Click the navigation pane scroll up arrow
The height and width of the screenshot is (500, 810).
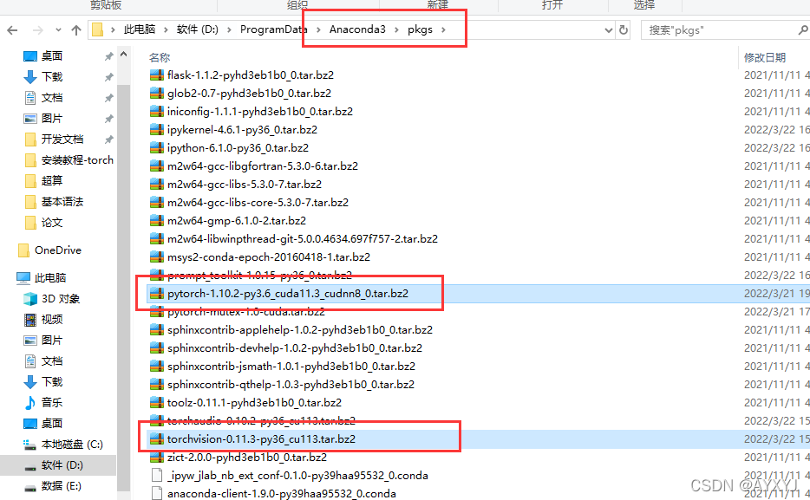click(x=123, y=54)
